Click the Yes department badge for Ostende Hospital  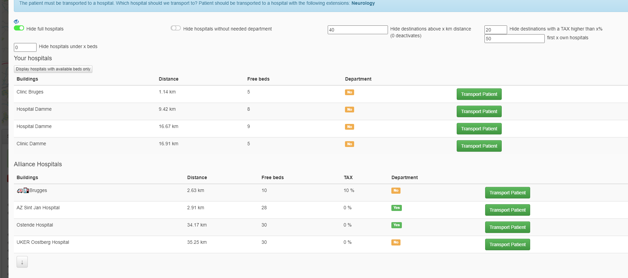click(396, 225)
